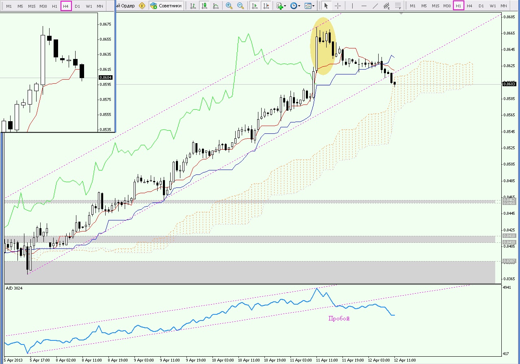Select the bar chart display icon
This screenshot has width=520, height=364.
[193, 6]
